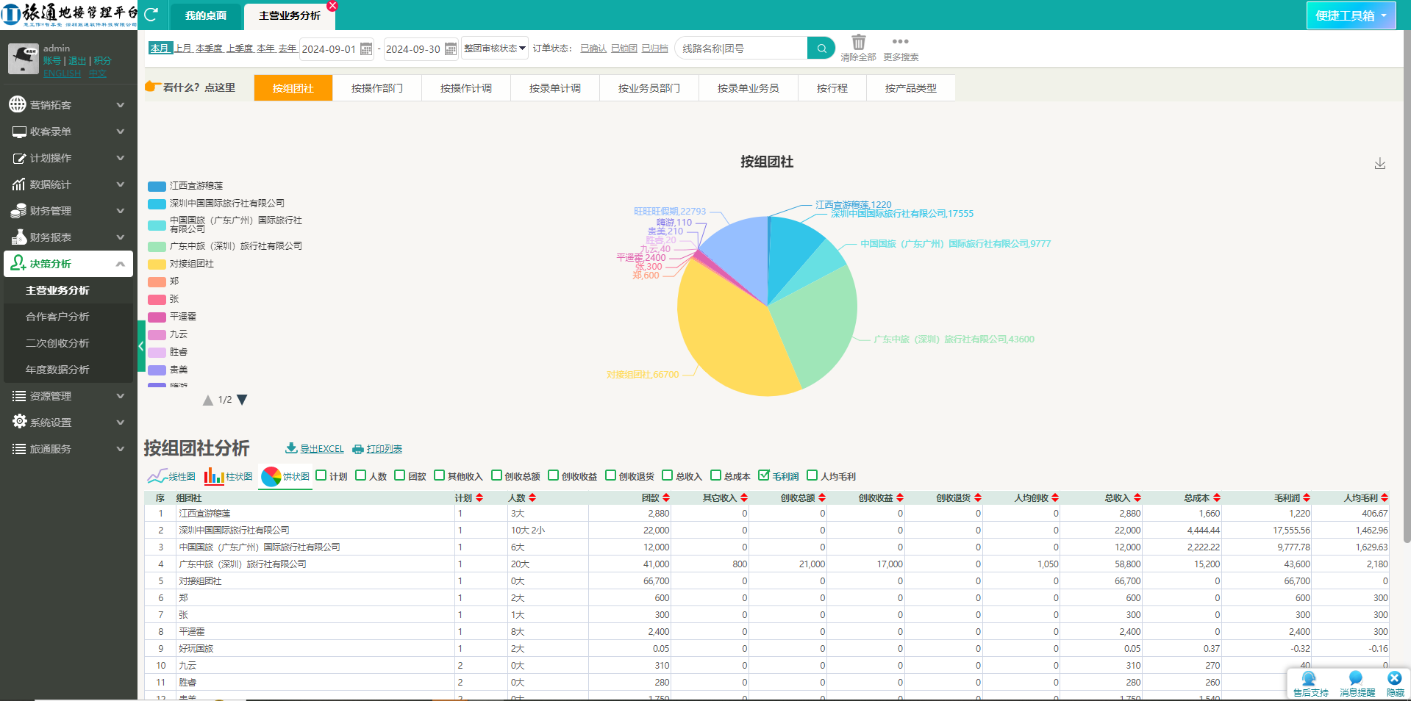Enable the 人均毛利 checkbox

pyautogui.click(x=812, y=475)
